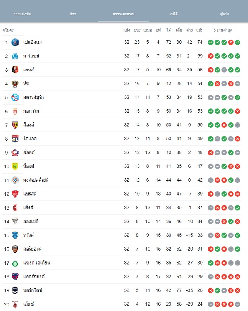The height and width of the screenshot is (311, 248).
Task: Open the ผู้เล่น tab
Action: pos(225,14)
